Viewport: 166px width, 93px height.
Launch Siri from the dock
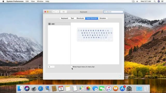pos(27,88)
